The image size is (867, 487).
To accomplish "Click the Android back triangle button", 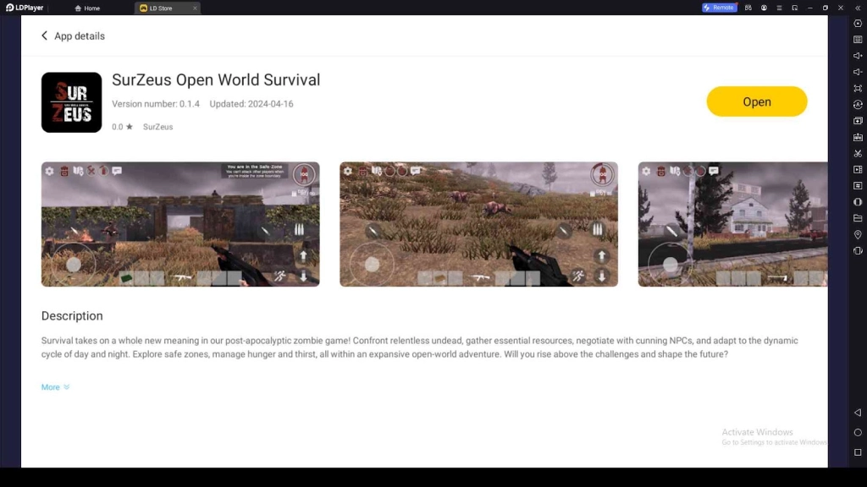I will tap(858, 413).
